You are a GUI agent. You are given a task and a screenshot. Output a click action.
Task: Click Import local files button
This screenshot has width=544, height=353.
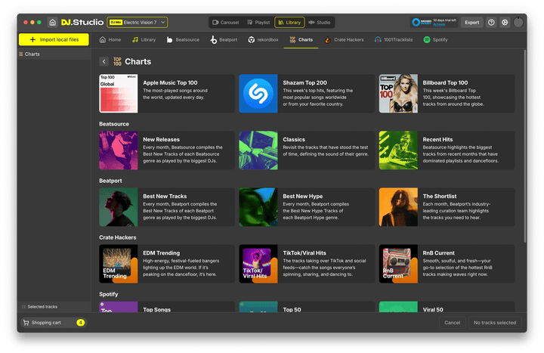click(54, 39)
